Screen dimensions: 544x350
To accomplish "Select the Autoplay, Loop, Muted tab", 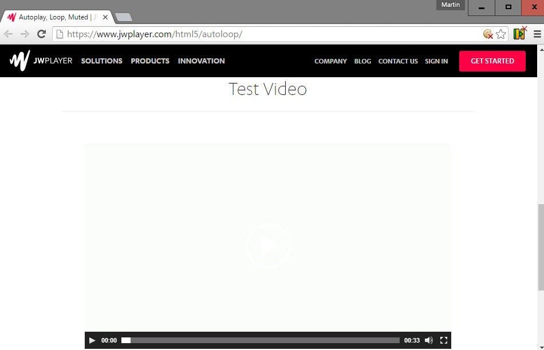I will pos(57,17).
